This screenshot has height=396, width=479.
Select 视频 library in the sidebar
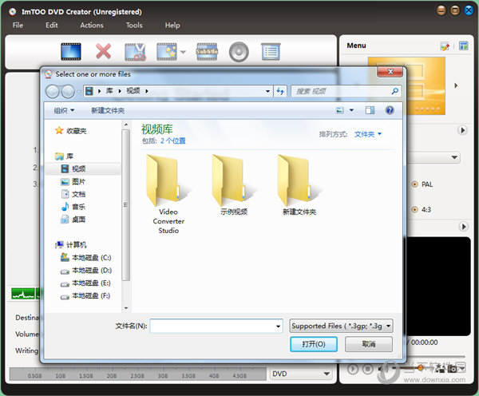(x=82, y=168)
